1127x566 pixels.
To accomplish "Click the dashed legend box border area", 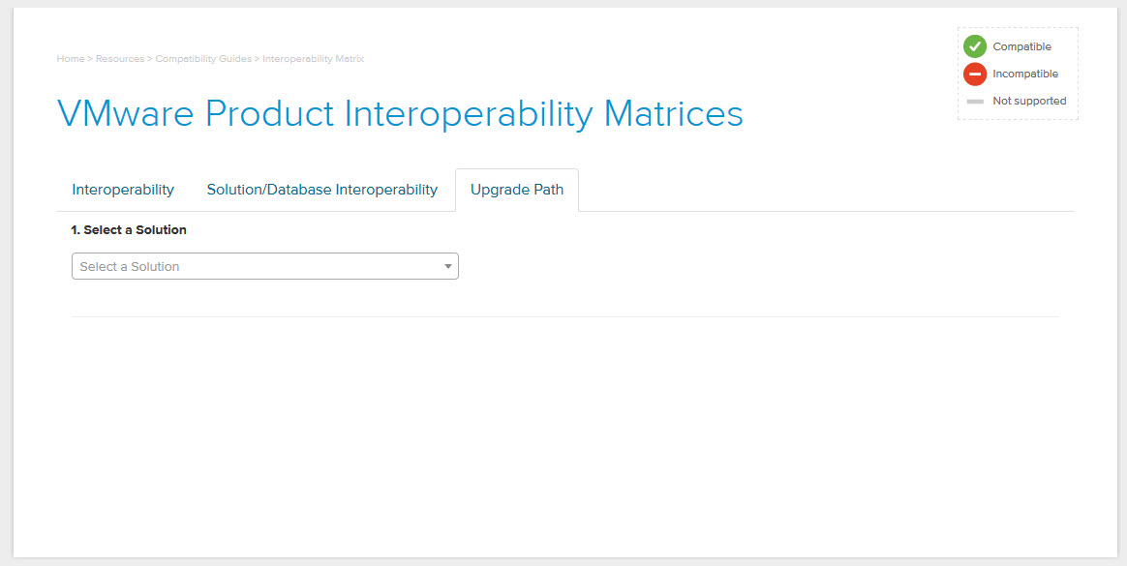I will point(1018,28).
